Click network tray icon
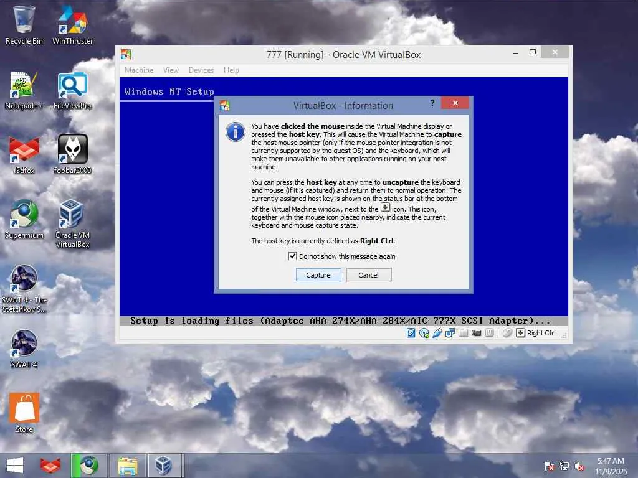The height and width of the screenshot is (478, 638). tap(564, 466)
